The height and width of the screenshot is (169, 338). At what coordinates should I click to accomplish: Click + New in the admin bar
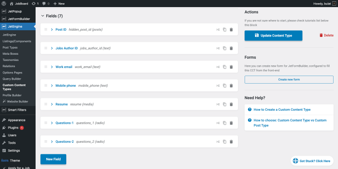[x=59, y=4]
